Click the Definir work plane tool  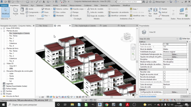182,11
